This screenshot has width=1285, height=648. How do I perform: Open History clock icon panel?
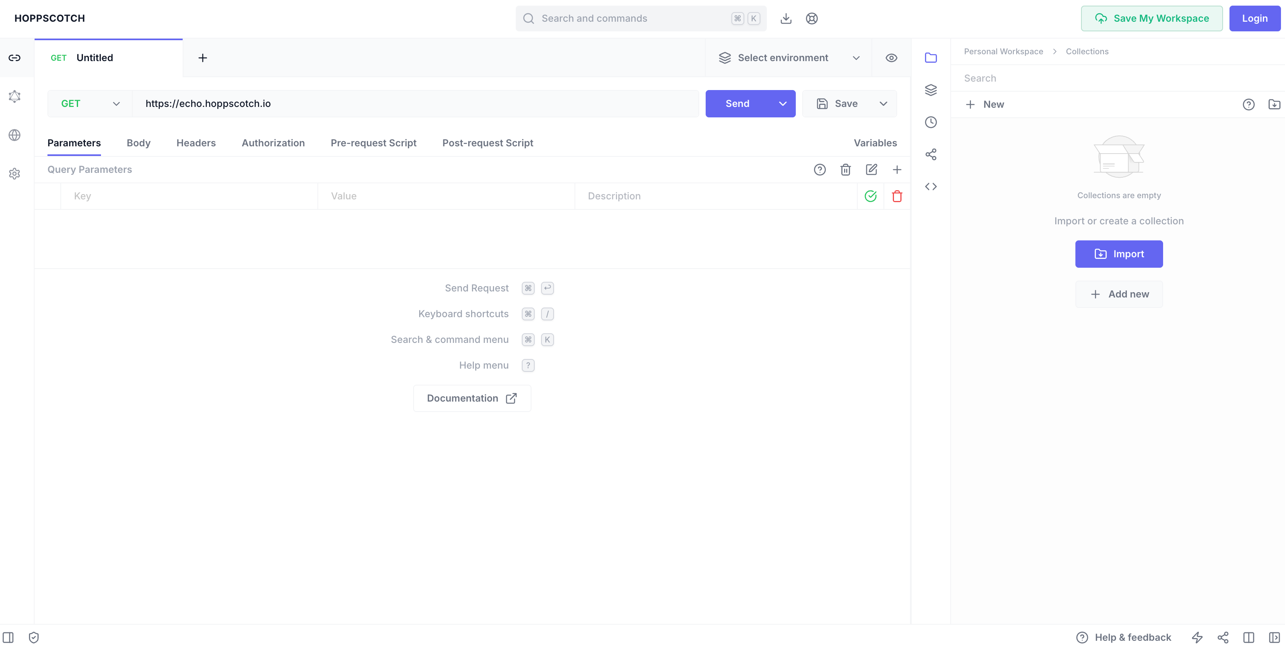tap(930, 122)
